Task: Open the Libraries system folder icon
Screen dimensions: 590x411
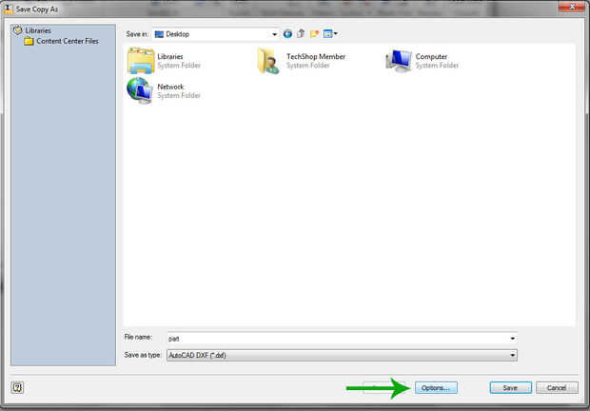Action: point(141,60)
